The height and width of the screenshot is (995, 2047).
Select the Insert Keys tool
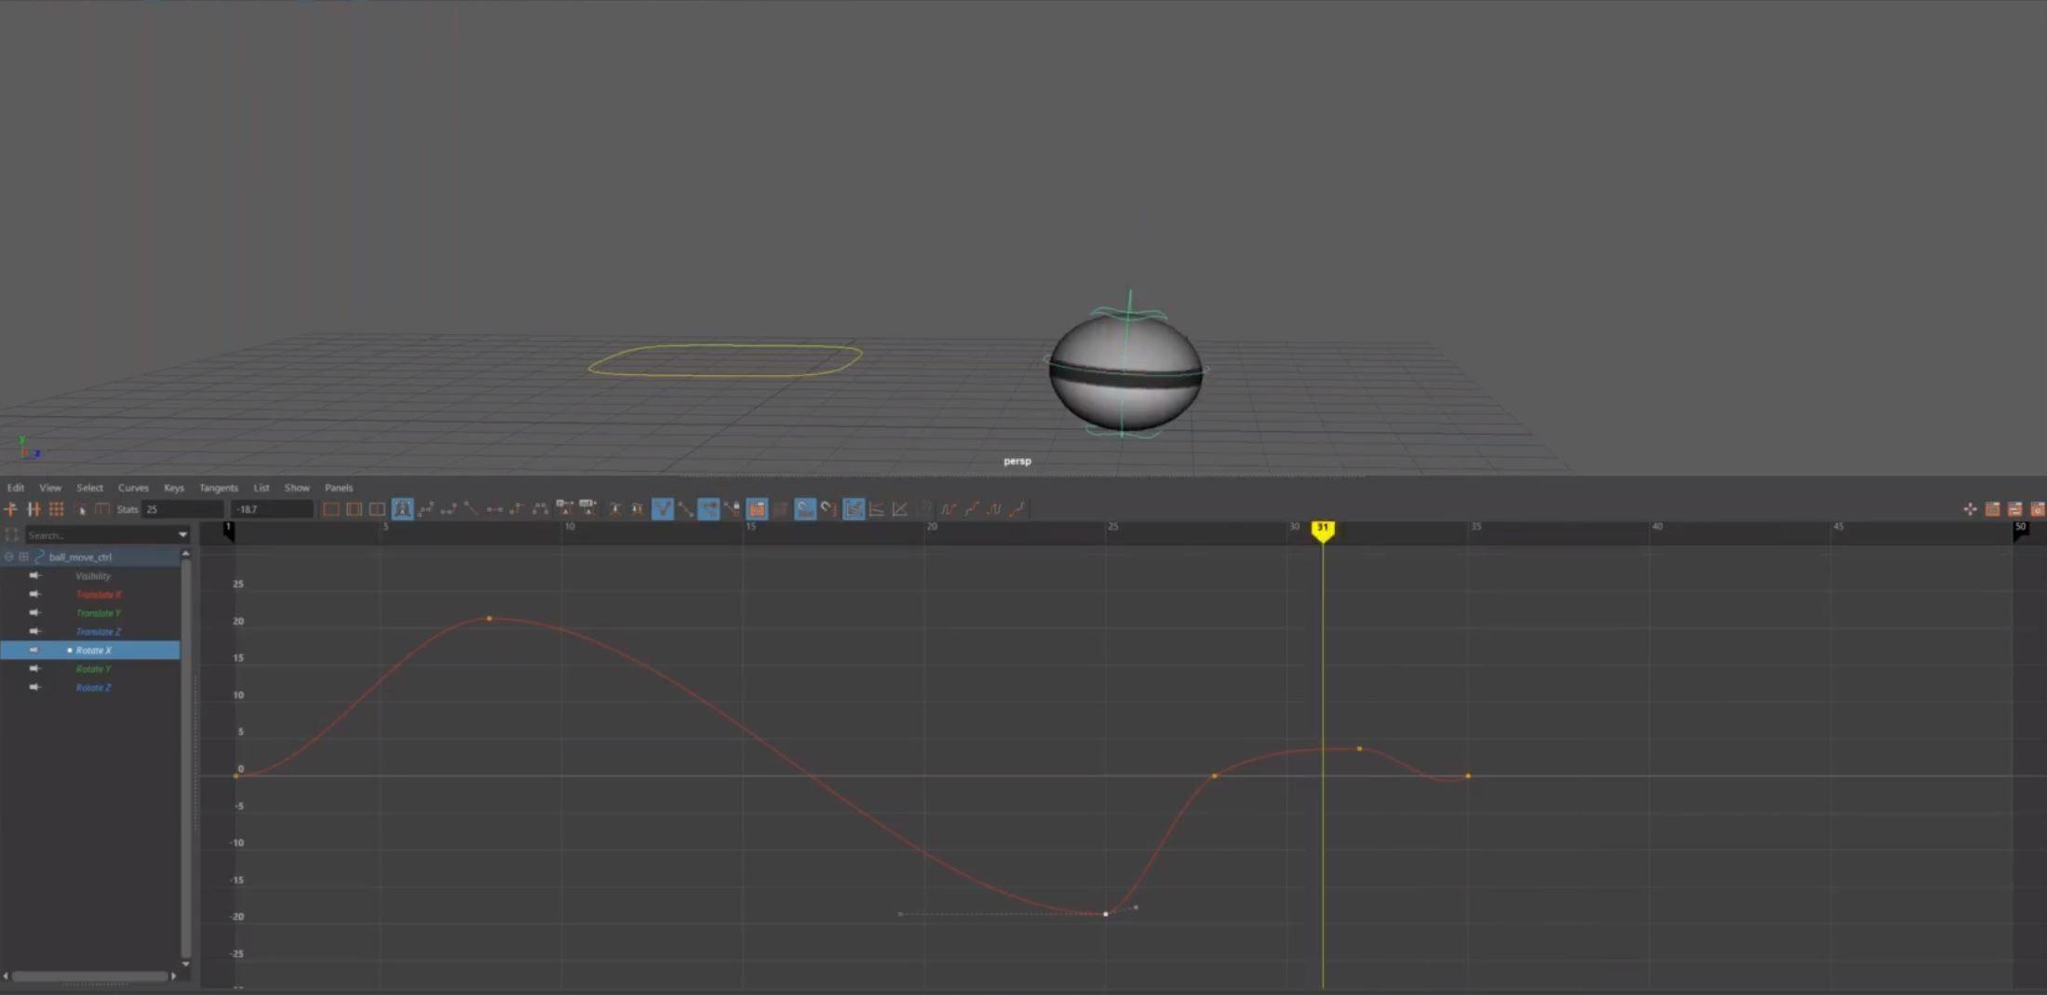34,509
